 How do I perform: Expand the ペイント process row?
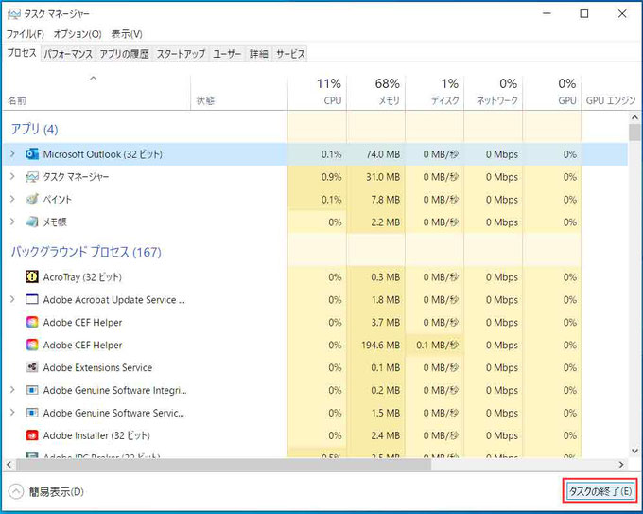point(12,199)
